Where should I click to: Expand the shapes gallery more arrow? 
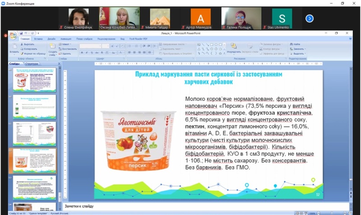pos(224,53)
